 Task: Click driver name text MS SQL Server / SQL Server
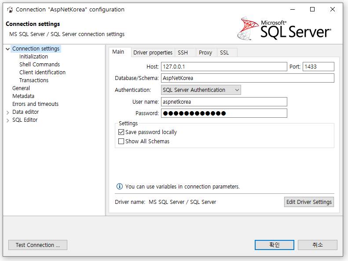click(x=182, y=202)
